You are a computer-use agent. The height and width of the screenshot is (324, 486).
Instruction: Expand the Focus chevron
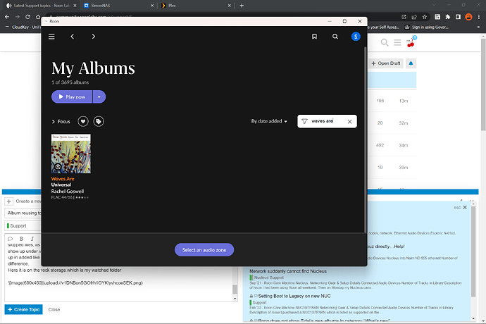[53, 121]
